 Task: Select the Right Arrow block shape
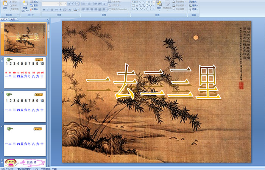click(147, 6)
